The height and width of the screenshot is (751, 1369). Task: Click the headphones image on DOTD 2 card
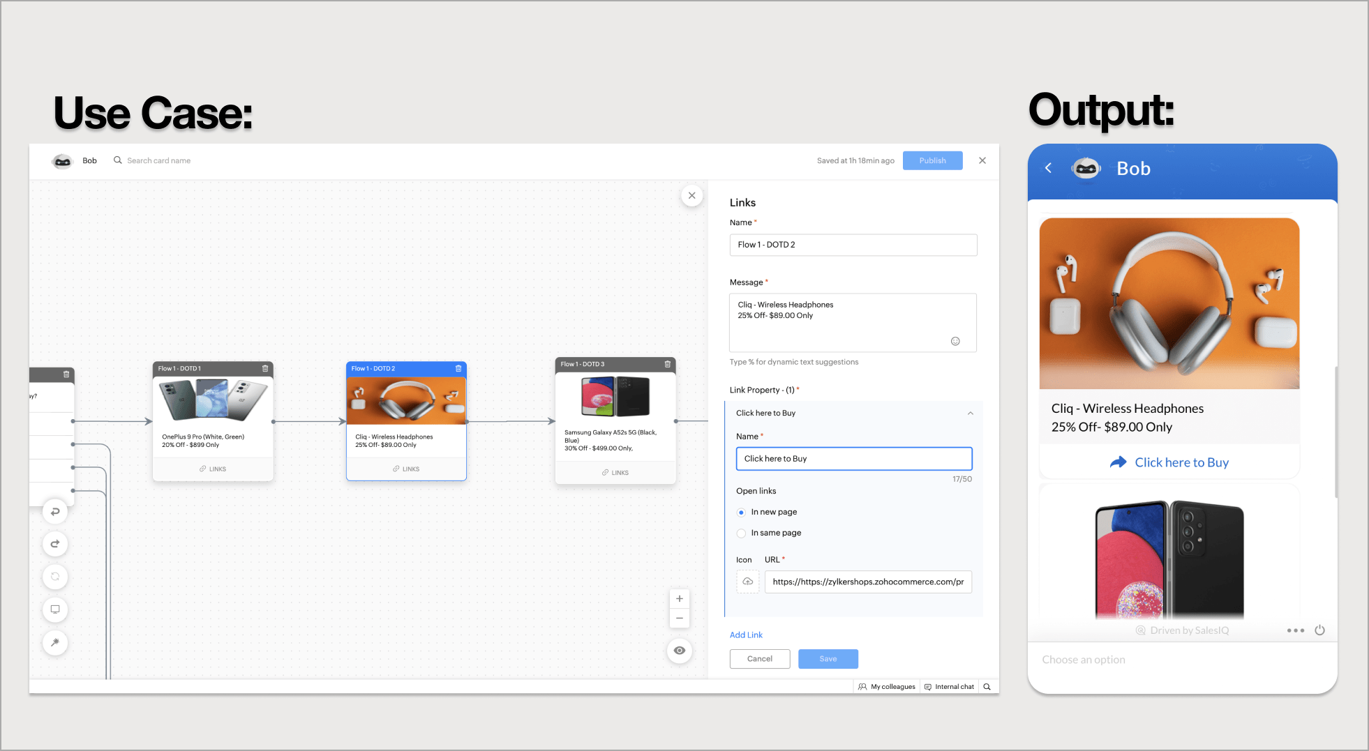tap(406, 400)
